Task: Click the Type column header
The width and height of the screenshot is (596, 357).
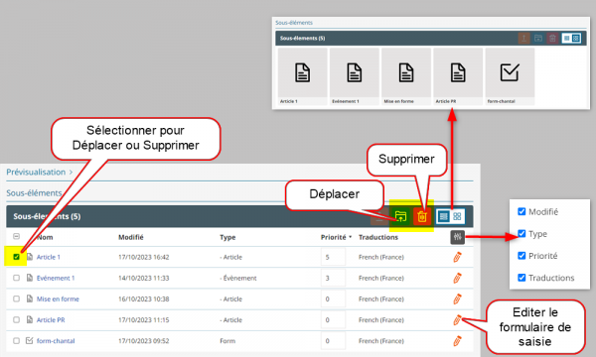Action: (x=227, y=237)
